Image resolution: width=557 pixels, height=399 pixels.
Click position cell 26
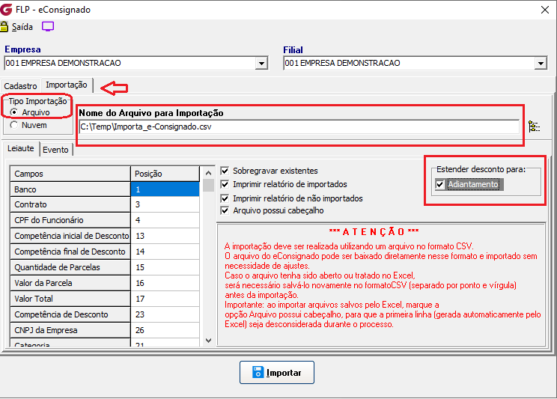165,330
